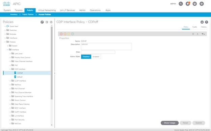Click the Submit button
Image resolution: width=211 pixels, height=131 pixels.
pyautogui.click(x=199, y=123)
